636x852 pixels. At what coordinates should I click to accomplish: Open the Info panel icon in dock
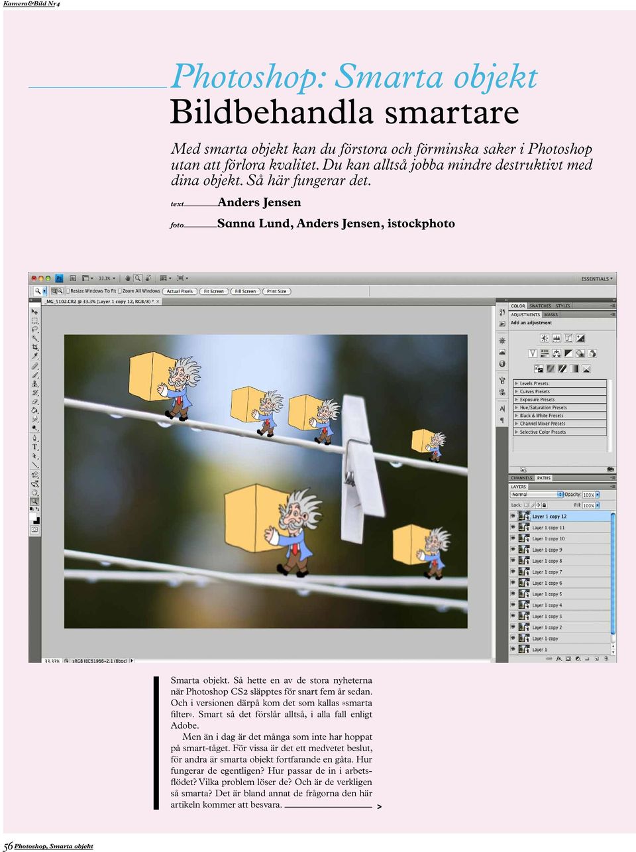click(502, 363)
